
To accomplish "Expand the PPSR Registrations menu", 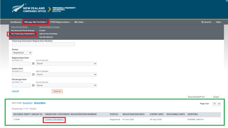I will coord(61,22).
